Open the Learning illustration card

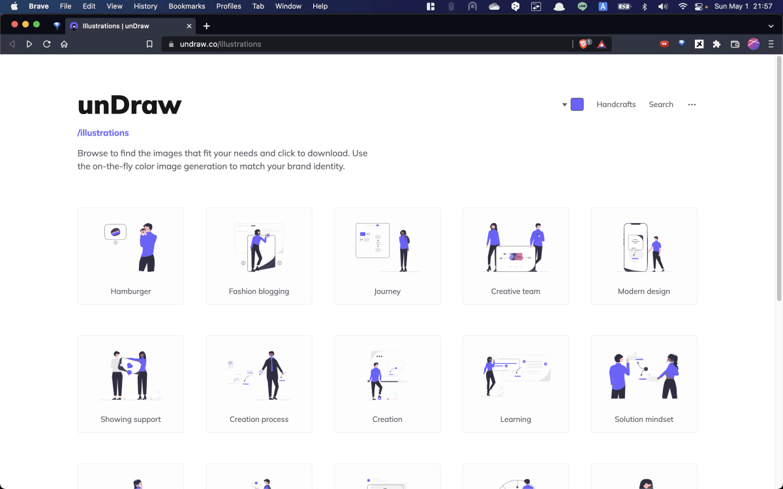tap(515, 384)
